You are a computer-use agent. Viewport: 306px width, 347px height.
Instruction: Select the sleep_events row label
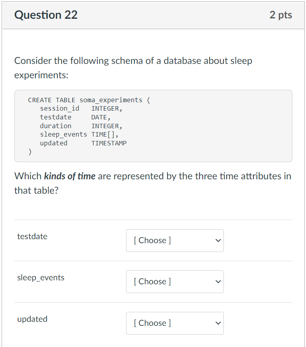pyautogui.click(x=40, y=278)
